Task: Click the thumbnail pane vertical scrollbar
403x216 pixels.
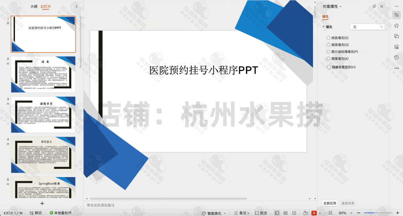Action: coord(80,42)
